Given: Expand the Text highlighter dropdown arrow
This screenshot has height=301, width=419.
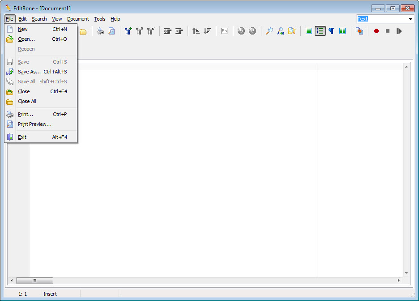Looking at the screenshot, I should (410, 19).
